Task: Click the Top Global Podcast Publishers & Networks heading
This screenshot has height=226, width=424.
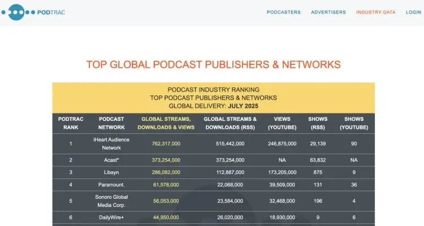Action: click(213, 64)
